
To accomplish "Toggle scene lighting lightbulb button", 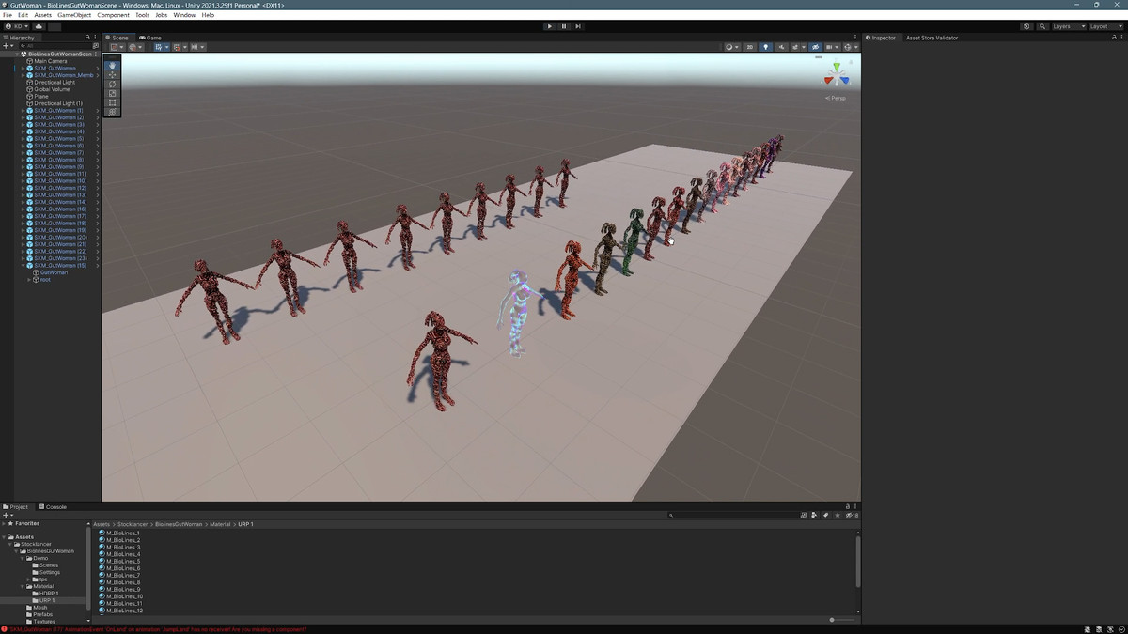I will (x=765, y=47).
